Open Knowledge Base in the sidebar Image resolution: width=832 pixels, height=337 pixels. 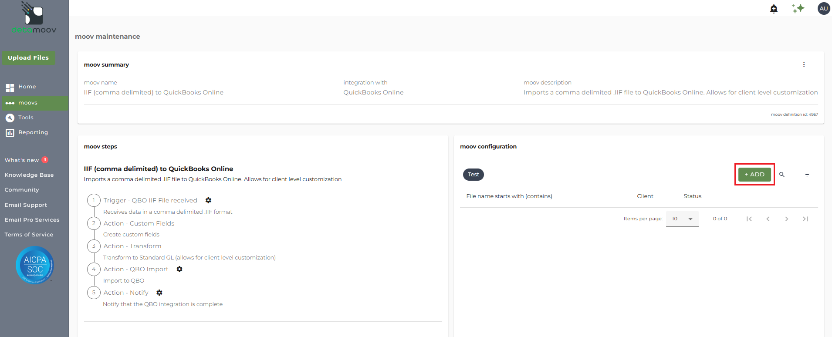(29, 175)
